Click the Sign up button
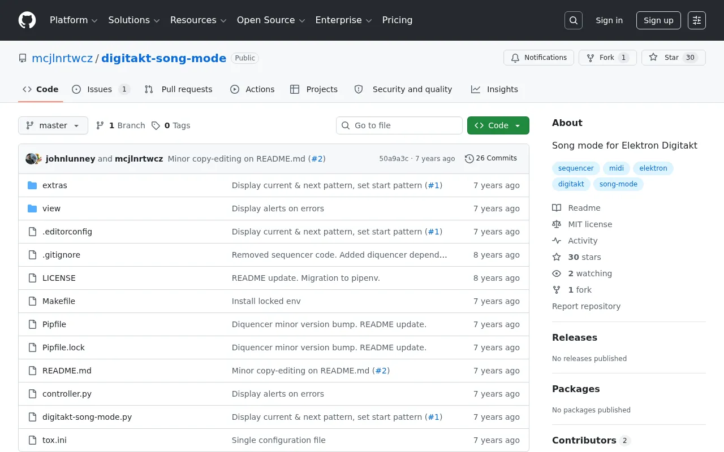 click(658, 20)
